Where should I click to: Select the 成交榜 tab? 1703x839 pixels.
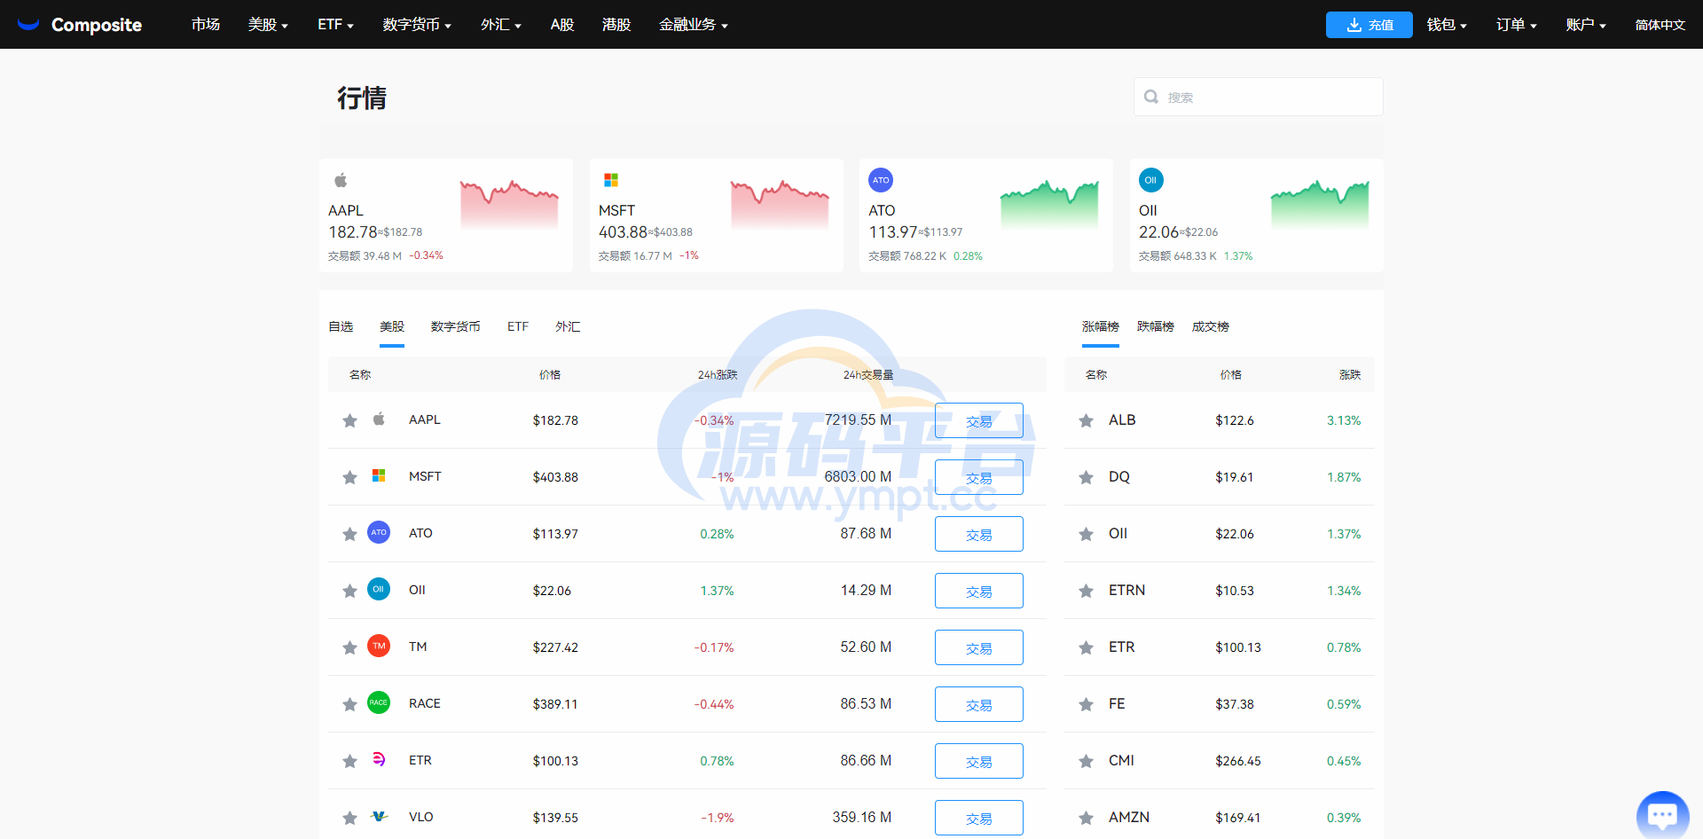(x=1211, y=326)
